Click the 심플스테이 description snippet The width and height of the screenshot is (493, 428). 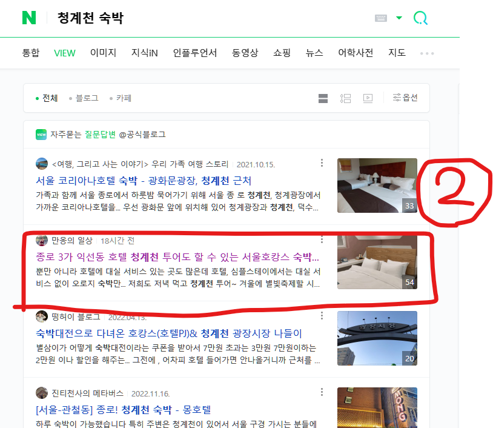coord(178,278)
